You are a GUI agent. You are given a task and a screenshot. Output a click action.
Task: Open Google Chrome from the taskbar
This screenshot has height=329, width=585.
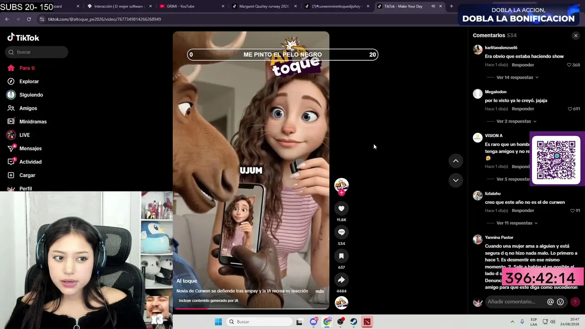click(327, 322)
